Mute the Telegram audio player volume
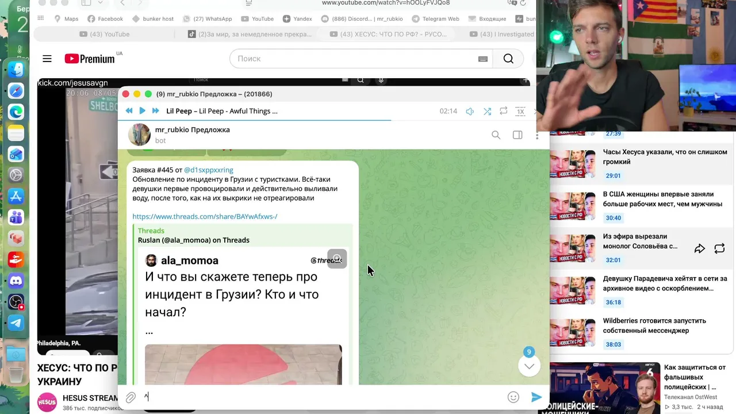Viewport: 736px width, 414px height. click(470, 112)
